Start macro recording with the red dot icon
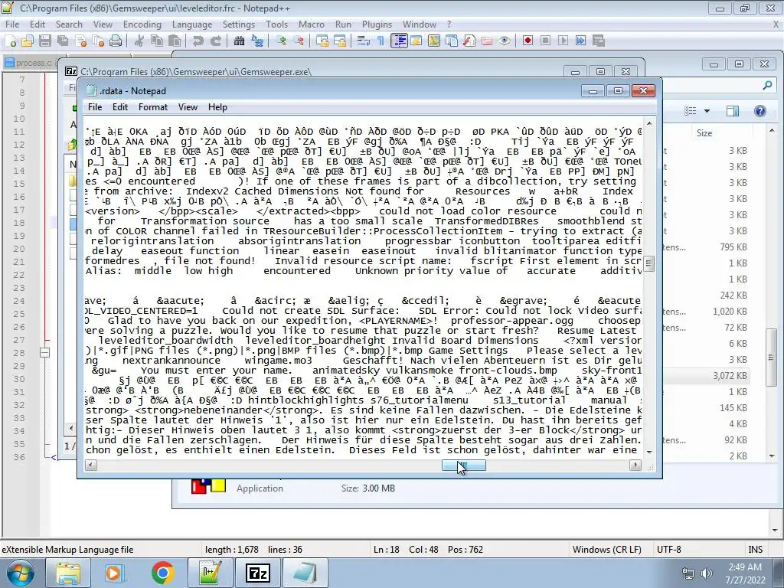Screen dimensions: 784x588 [528, 41]
